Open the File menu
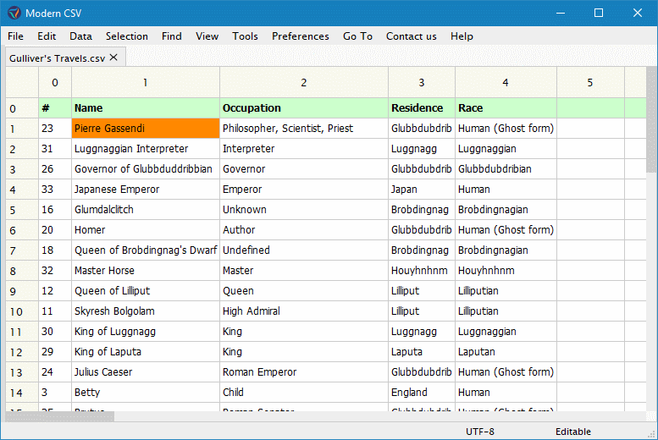 15,36
